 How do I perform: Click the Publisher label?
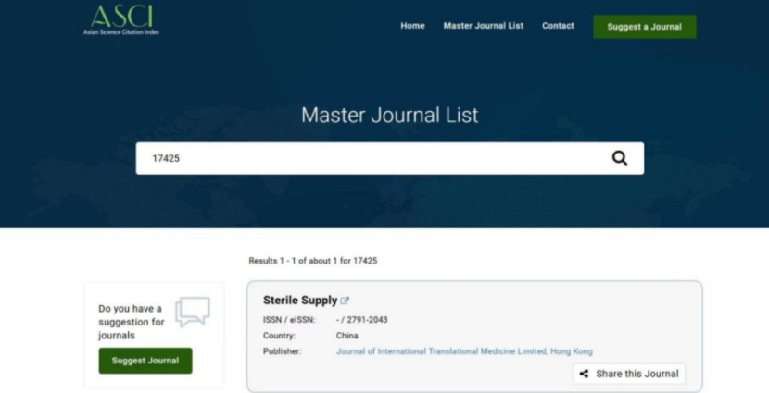(282, 351)
